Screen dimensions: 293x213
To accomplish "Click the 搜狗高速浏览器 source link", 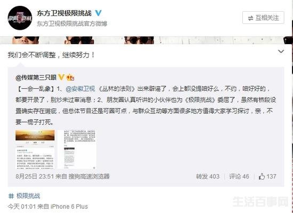I will [89, 176].
